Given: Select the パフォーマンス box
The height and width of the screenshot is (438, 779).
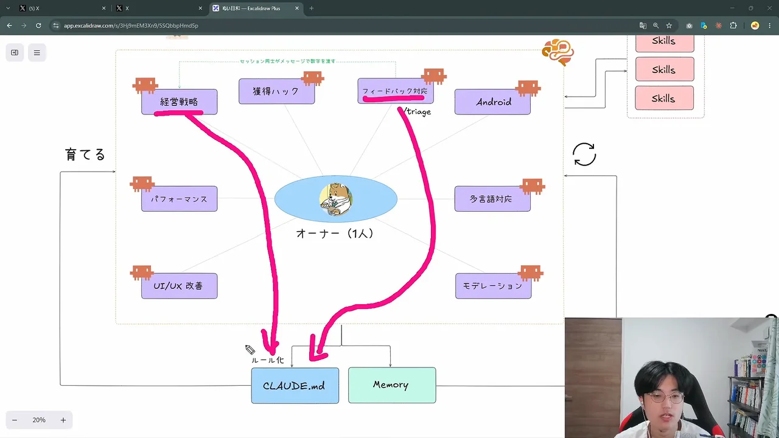Looking at the screenshot, I should (x=179, y=199).
